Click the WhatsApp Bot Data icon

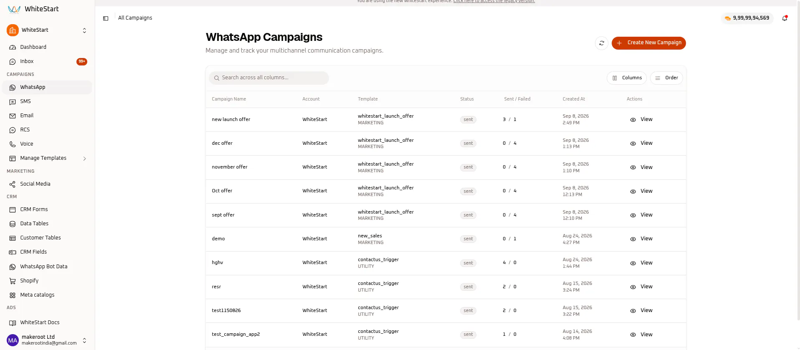coord(13,267)
